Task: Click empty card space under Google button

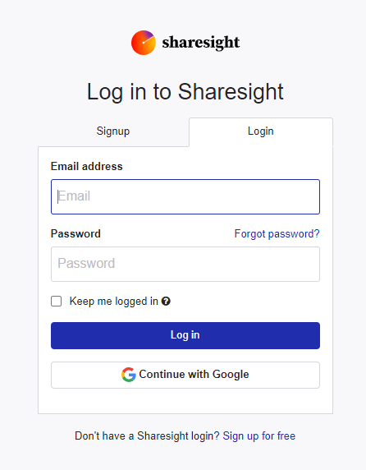Action: coord(185,401)
